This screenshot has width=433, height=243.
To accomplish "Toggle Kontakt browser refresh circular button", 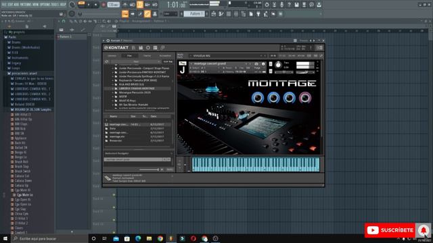I will click(x=107, y=61).
